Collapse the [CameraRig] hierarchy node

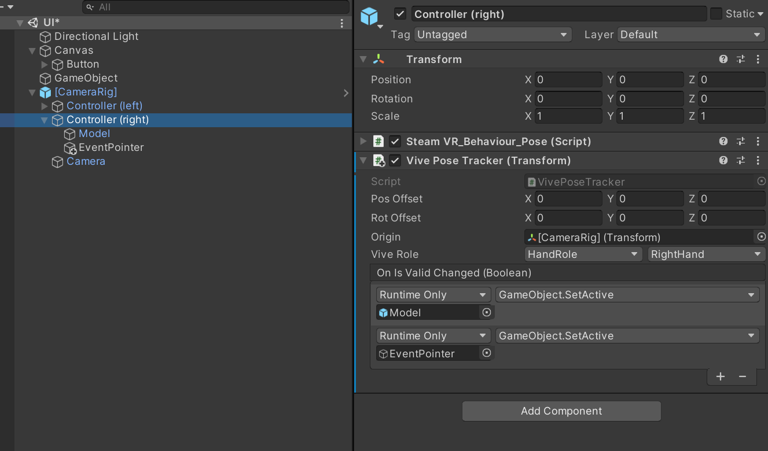32,92
